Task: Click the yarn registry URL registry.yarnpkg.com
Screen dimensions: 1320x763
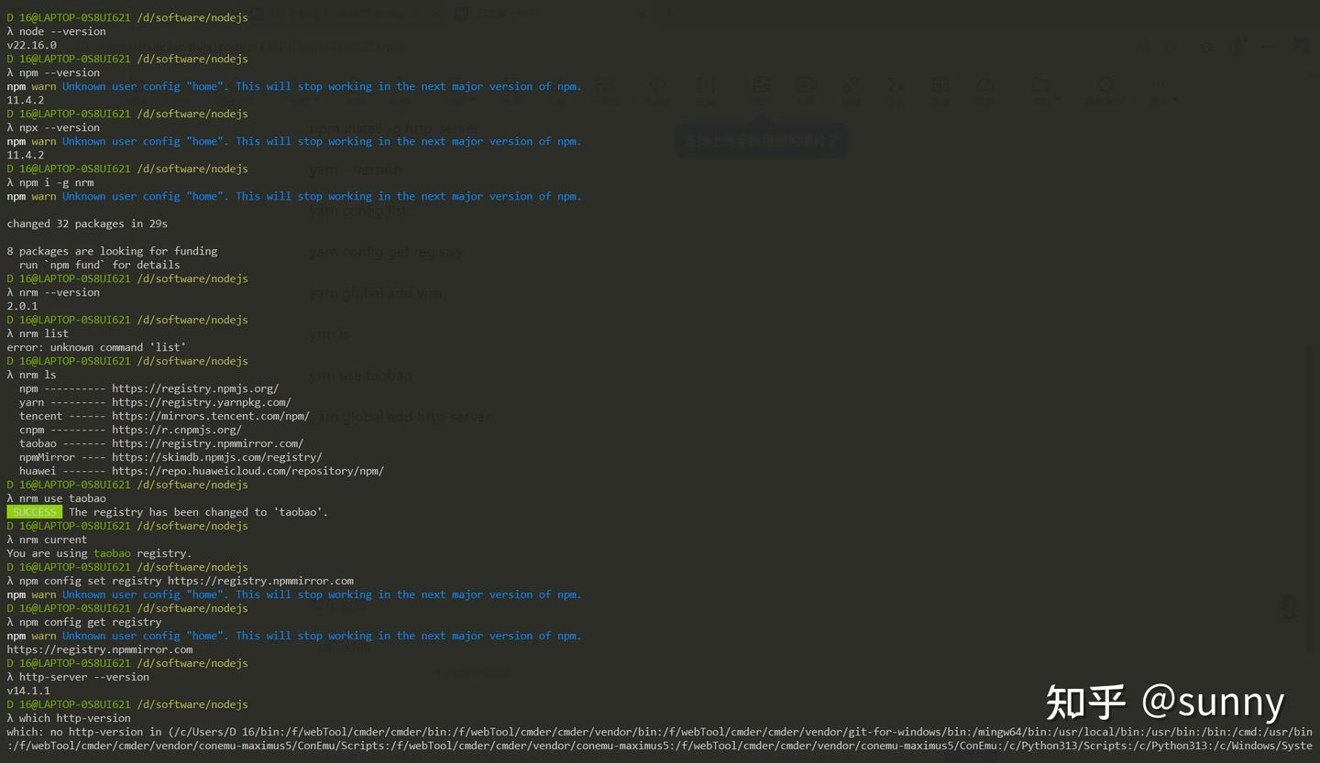Action: pyautogui.click(x=202, y=402)
